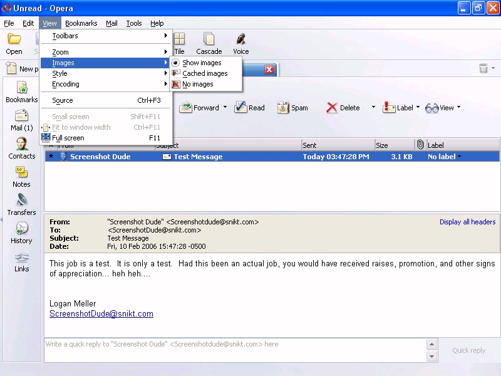This screenshot has height=376, width=501.
Task: Click inside the quick reply text field
Action: pos(235,350)
